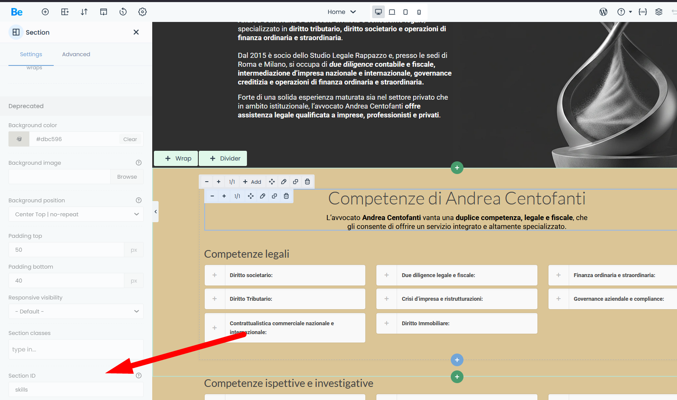Viewport: 677px width, 400px height.
Task: Click the add element plus-circle icon in top toolbar
Action: coord(45,12)
